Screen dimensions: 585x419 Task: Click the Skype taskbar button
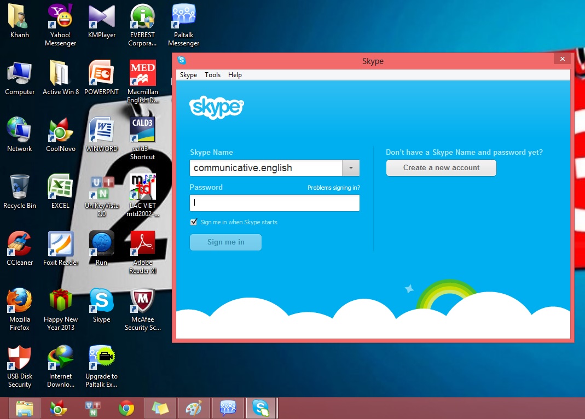[261, 408]
